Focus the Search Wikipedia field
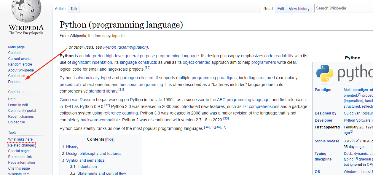This screenshot has height=175, width=373. [x=344, y=8]
